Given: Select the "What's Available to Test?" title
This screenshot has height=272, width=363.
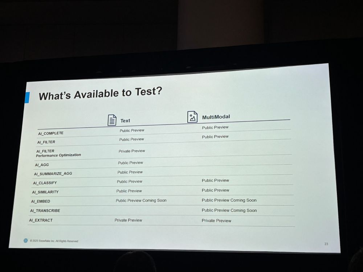Looking at the screenshot, I should (x=101, y=94).
